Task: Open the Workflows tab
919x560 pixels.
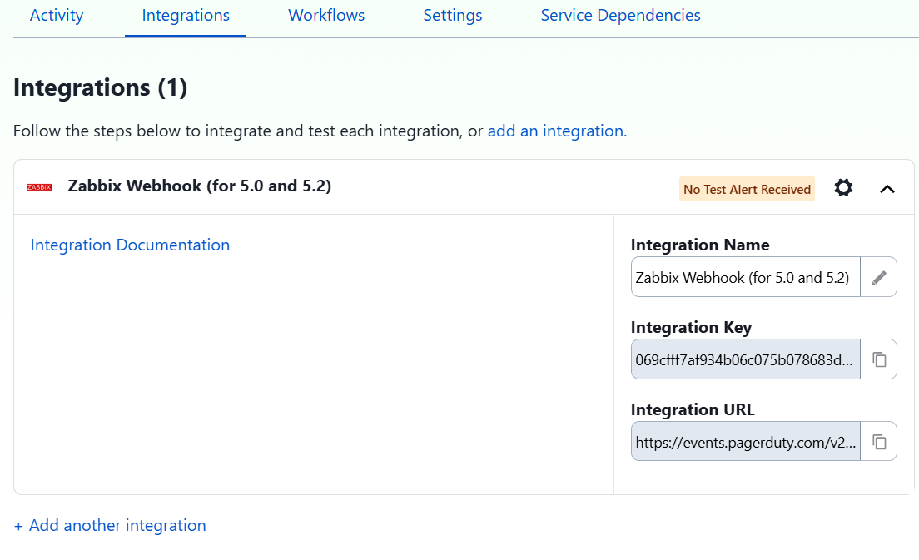Action: coord(326,15)
